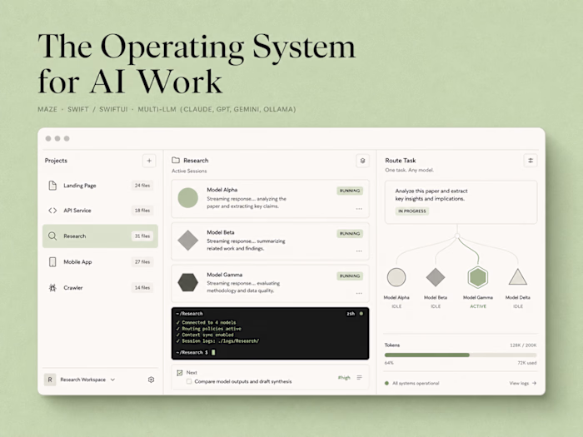Click the #high priority tag

click(x=344, y=378)
